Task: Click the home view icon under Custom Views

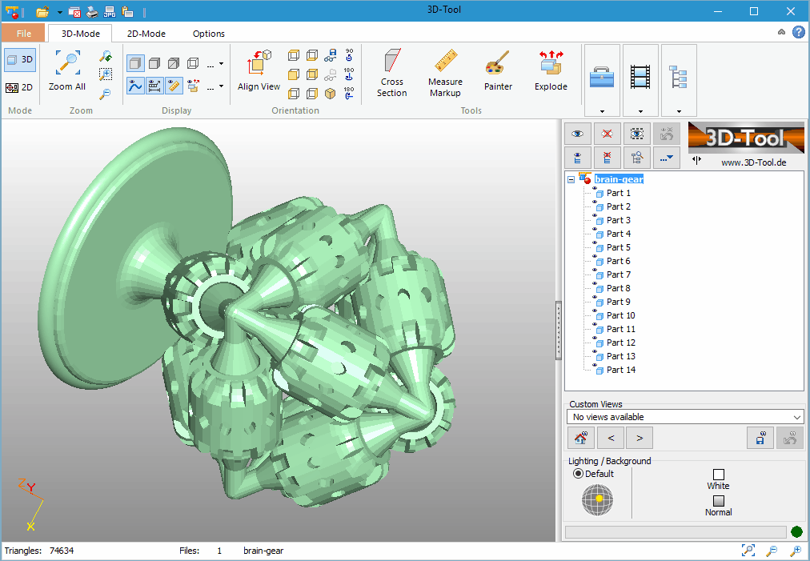Action: [580, 438]
